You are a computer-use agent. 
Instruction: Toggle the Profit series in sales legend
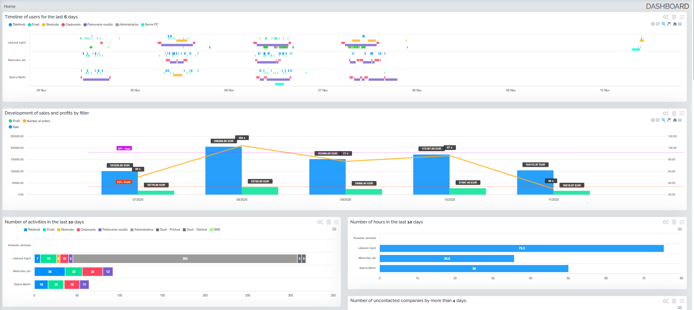point(16,121)
